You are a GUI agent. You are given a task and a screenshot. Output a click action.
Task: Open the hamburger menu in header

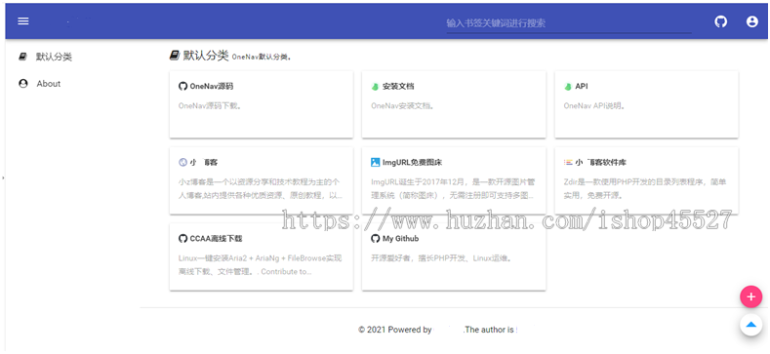[23, 21]
